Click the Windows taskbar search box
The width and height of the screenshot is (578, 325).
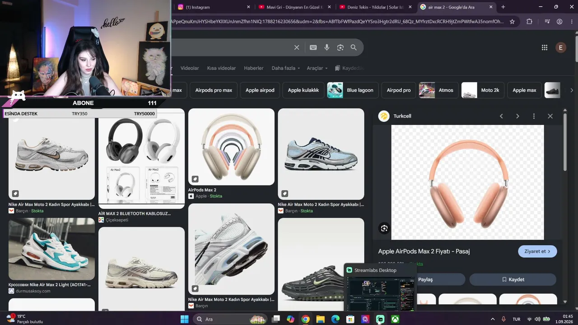(x=231, y=319)
